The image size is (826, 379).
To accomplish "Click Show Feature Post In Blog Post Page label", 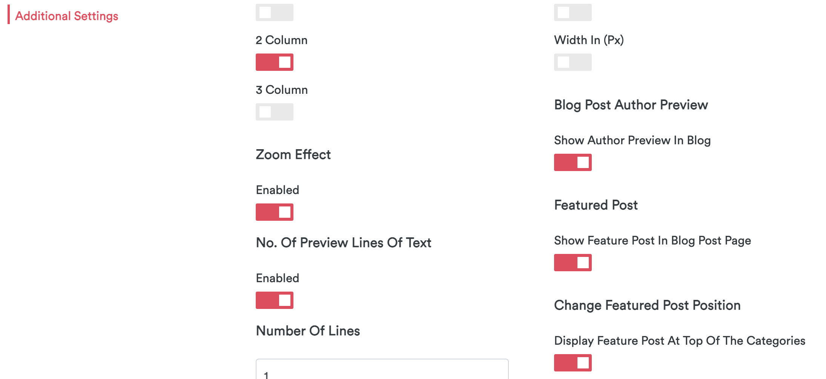I will (x=652, y=240).
